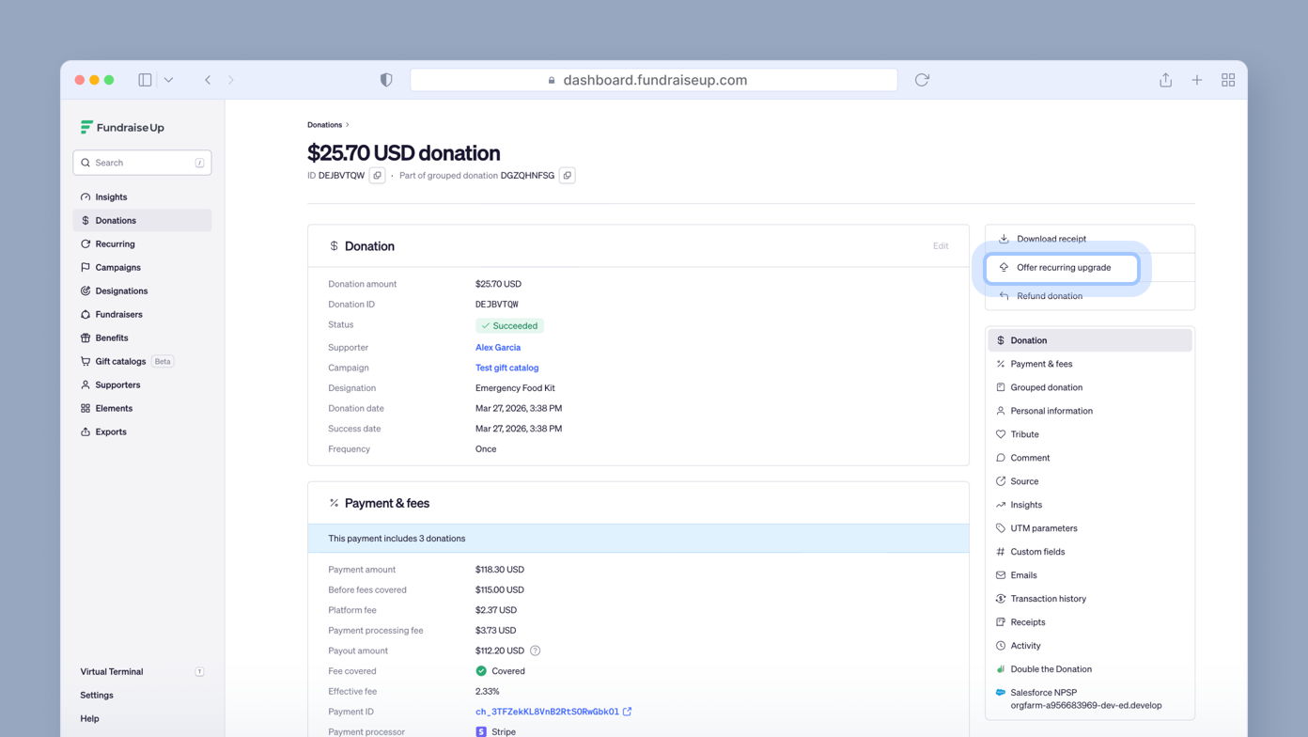The image size is (1308, 737).
Task: Show the tab overview grid
Action: [x=1228, y=80]
